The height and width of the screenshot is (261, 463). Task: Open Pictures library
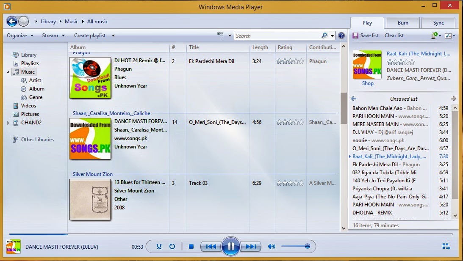30,114
